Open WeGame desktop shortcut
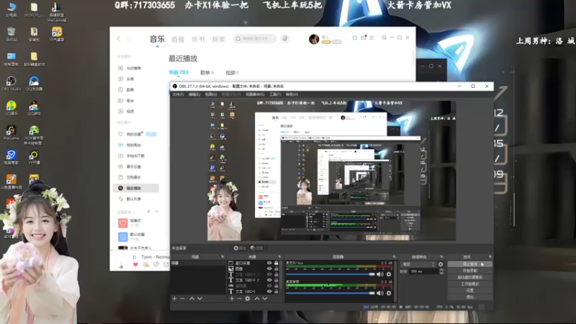 [x=11, y=132]
